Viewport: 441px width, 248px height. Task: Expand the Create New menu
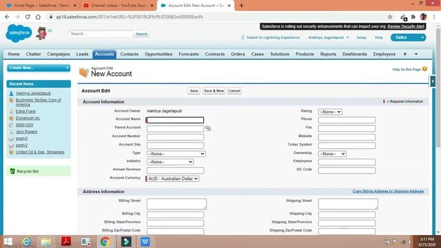coord(39,68)
